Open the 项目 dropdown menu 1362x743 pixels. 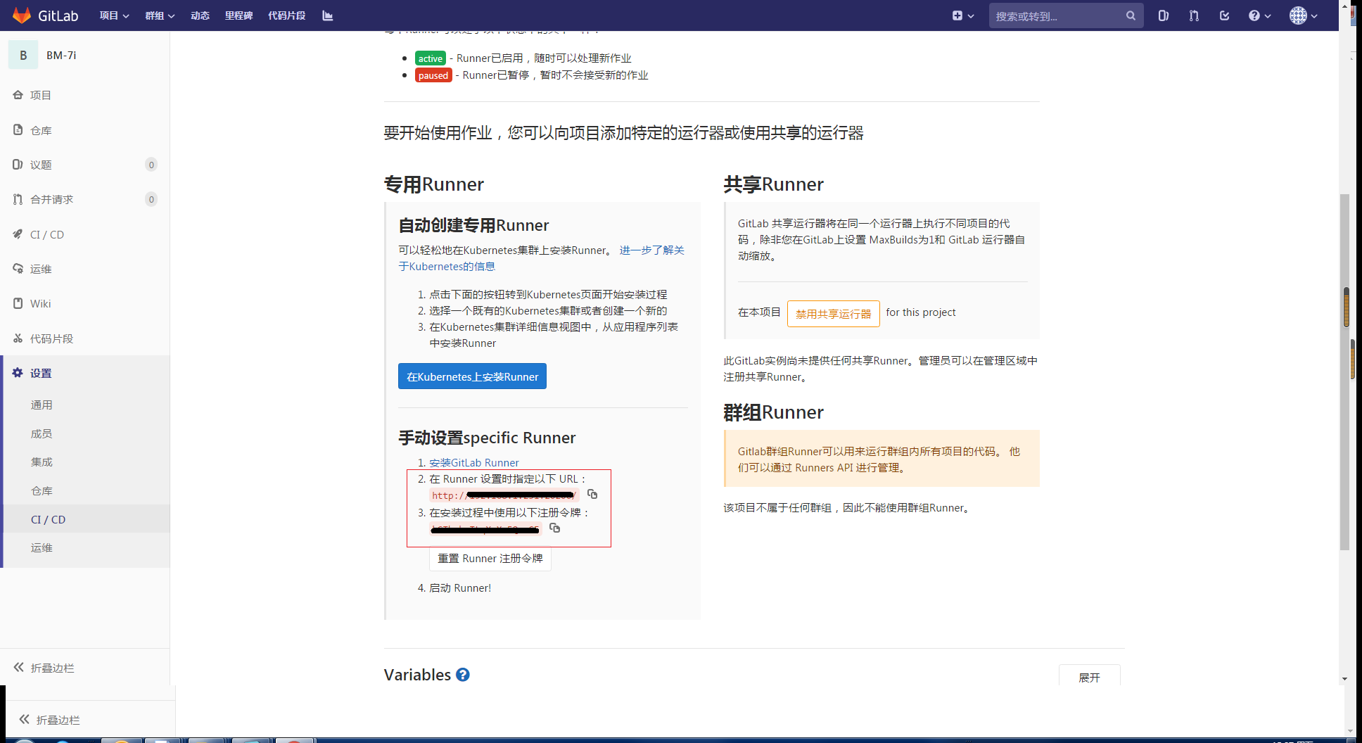coord(114,15)
